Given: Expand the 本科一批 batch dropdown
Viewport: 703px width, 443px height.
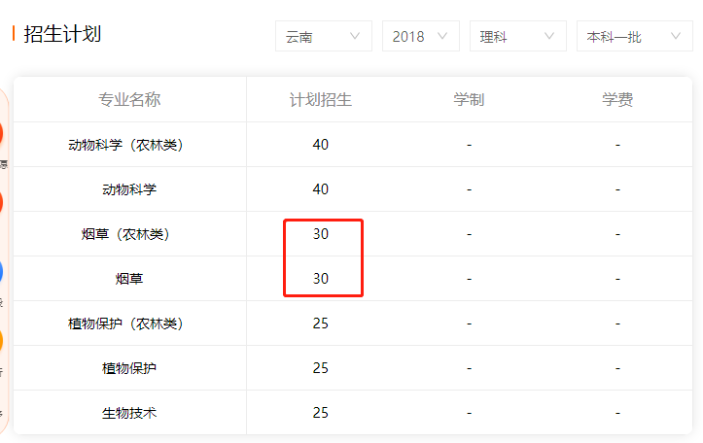Looking at the screenshot, I should pyautogui.click(x=634, y=37).
